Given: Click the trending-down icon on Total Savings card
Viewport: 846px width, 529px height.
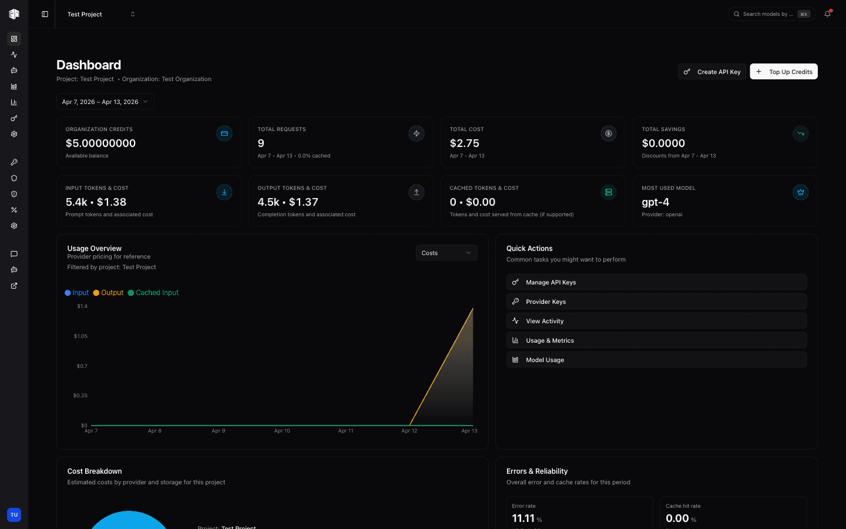Looking at the screenshot, I should (801, 133).
